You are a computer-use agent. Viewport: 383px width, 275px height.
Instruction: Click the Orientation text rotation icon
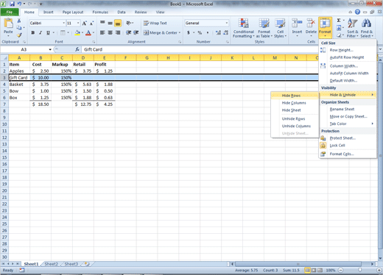coord(128,23)
